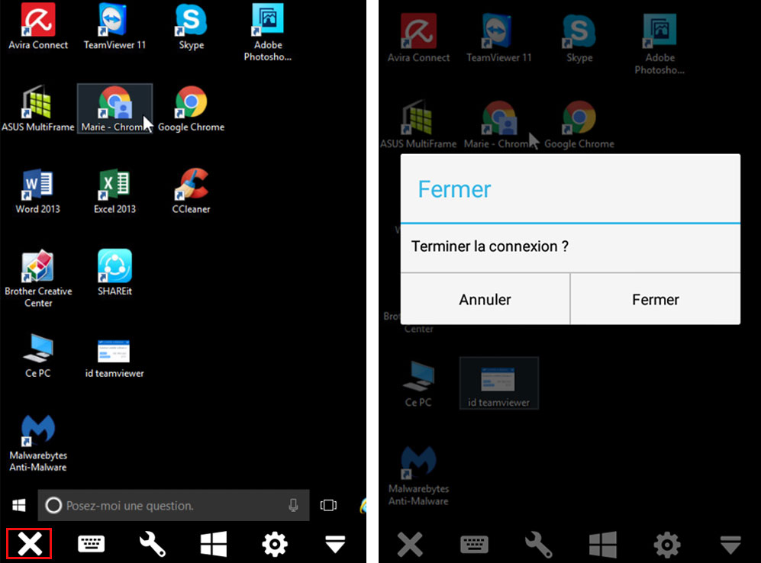This screenshot has height=563, width=761.
Task: Select id teamviewer file on left desktop
Action: tap(114, 359)
